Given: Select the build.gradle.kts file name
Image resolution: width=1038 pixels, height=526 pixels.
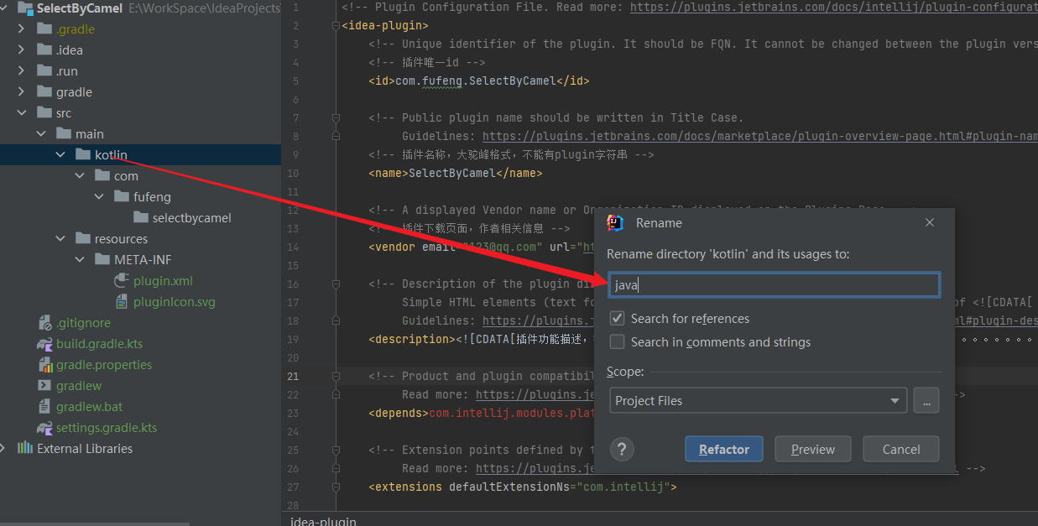Looking at the screenshot, I should point(100,343).
